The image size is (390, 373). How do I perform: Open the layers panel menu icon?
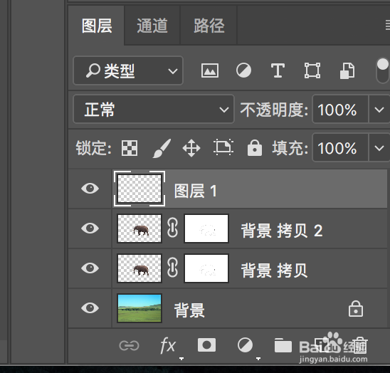(x=388, y=25)
